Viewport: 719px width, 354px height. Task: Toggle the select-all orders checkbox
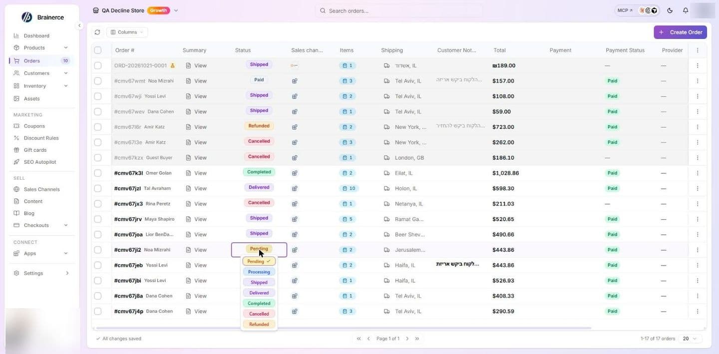(x=98, y=50)
